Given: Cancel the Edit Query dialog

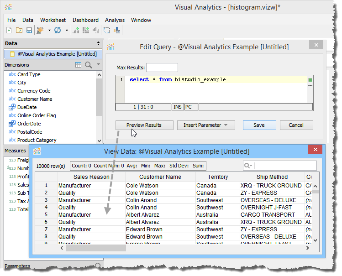Looking at the screenshot, I should click(296, 125).
